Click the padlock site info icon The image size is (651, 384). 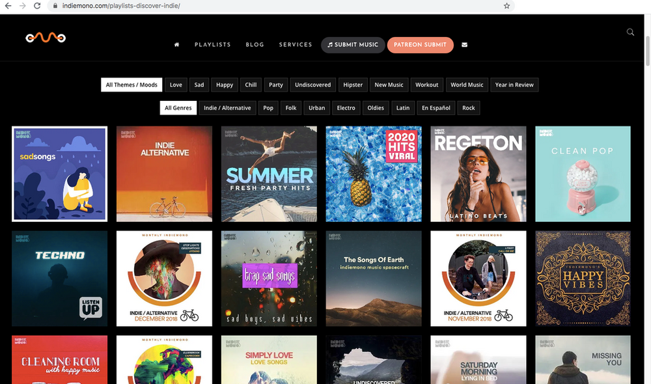pos(55,6)
